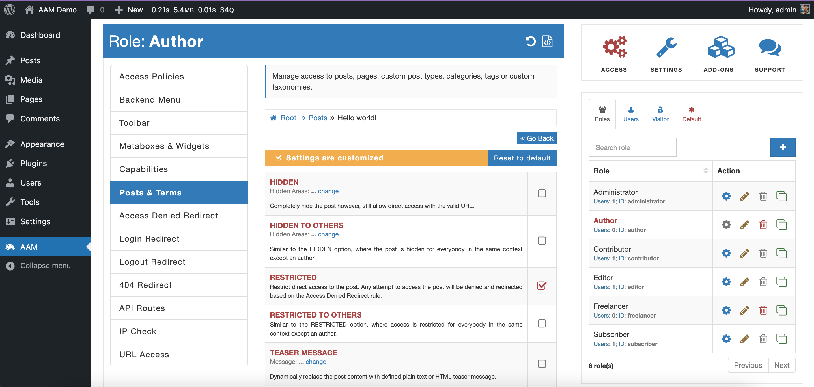Open Dashboard in WordPress sidebar
This screenshot has height=387, width=814.
45,35
